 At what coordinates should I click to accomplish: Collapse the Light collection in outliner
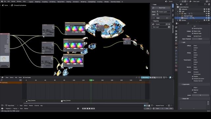click(x=178, y=12)
